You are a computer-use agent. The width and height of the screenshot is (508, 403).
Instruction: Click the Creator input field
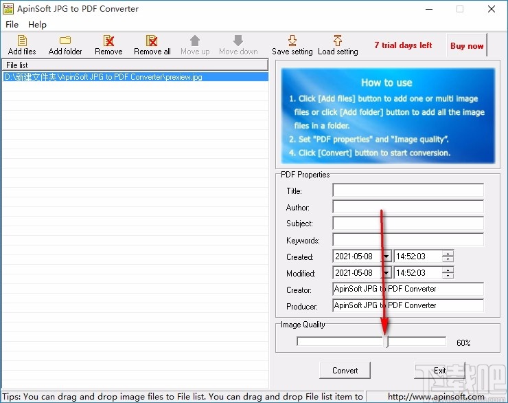coord(408,289)
